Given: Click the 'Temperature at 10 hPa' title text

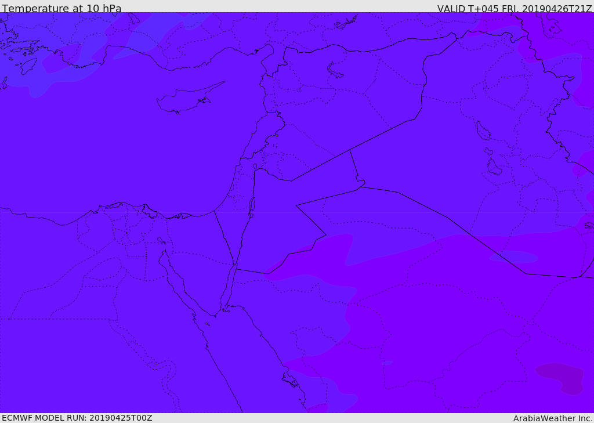Looking at the screenshot, I should (x=61, y=8).
